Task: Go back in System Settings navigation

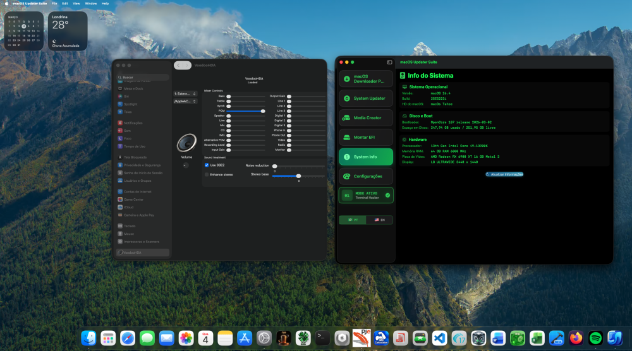Action: click(x=178, y=65)
